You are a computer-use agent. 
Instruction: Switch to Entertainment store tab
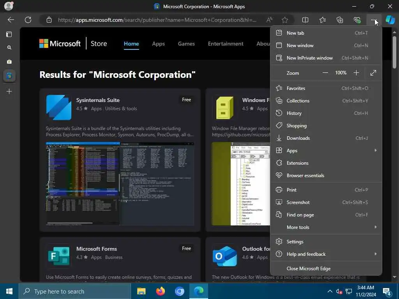click(x=226, y=44)
